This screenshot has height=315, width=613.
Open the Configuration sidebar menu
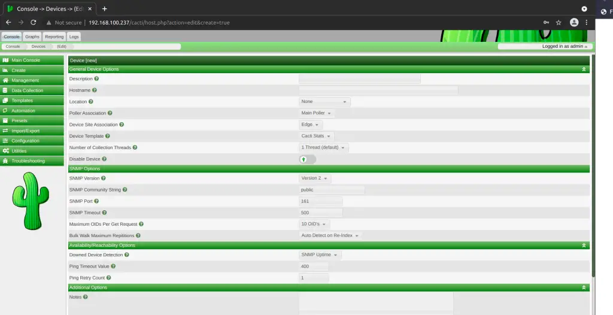pyautogui.click(x=32, y=141)
